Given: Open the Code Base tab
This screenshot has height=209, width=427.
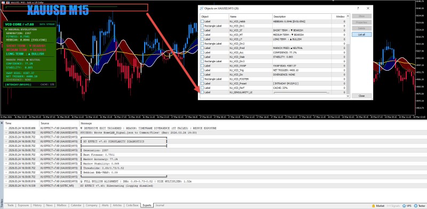Looking at the screenshot, I should (x=132, y=205).
